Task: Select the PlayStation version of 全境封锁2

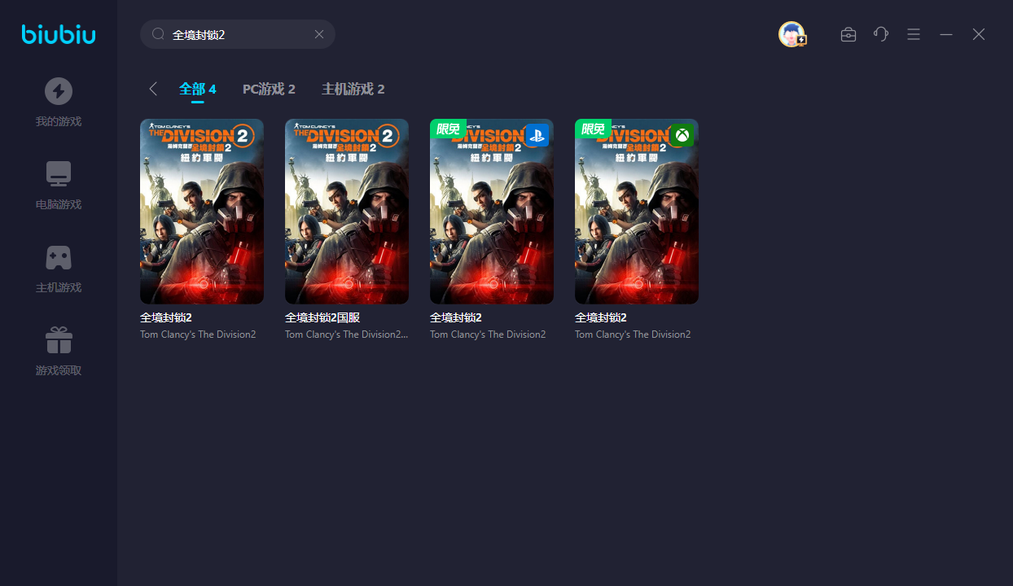Action: 492,212
